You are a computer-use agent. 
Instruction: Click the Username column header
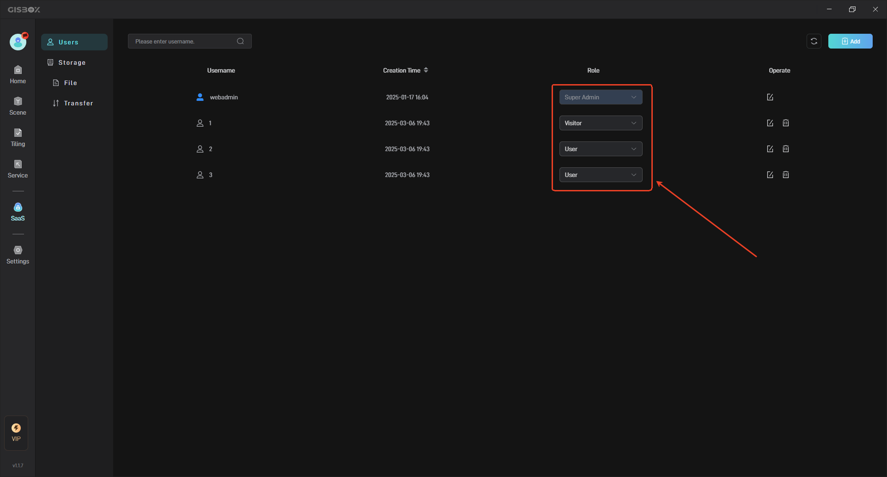click(221, 70)
